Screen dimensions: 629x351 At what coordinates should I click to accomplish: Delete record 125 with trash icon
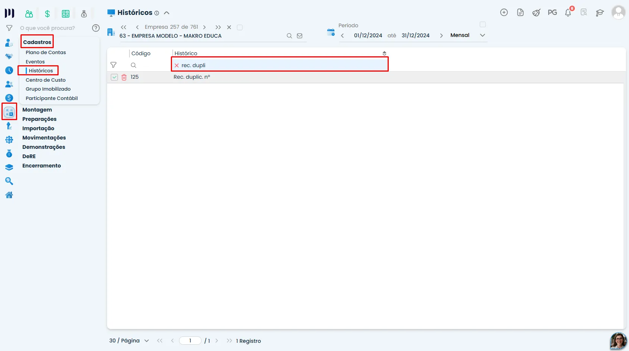coord(124,77)
